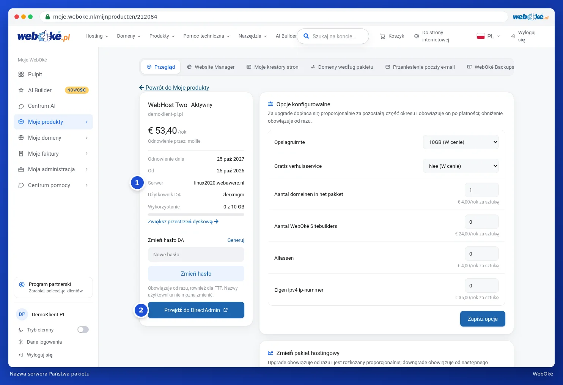Click Przejdź do DirectAdmin button

pyautogui.click(x=196, y=310)
